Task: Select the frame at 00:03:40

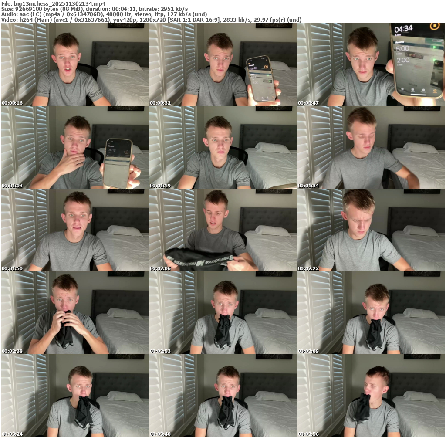Action: [223, 396]
